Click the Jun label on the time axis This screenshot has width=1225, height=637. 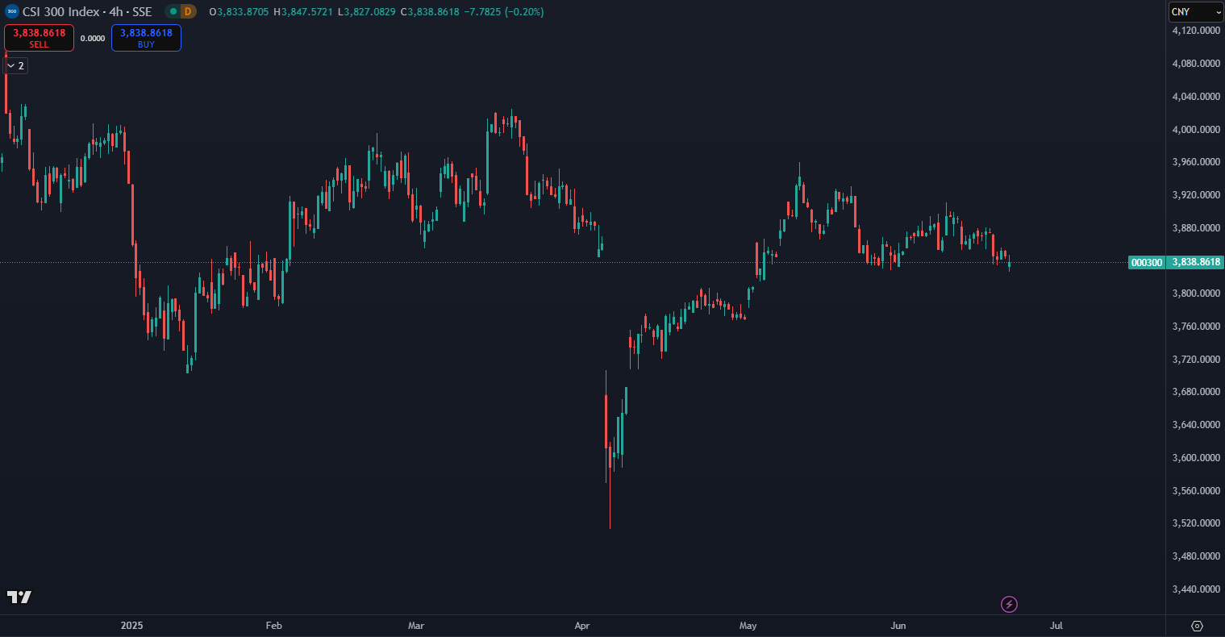(x=898, y=626)
